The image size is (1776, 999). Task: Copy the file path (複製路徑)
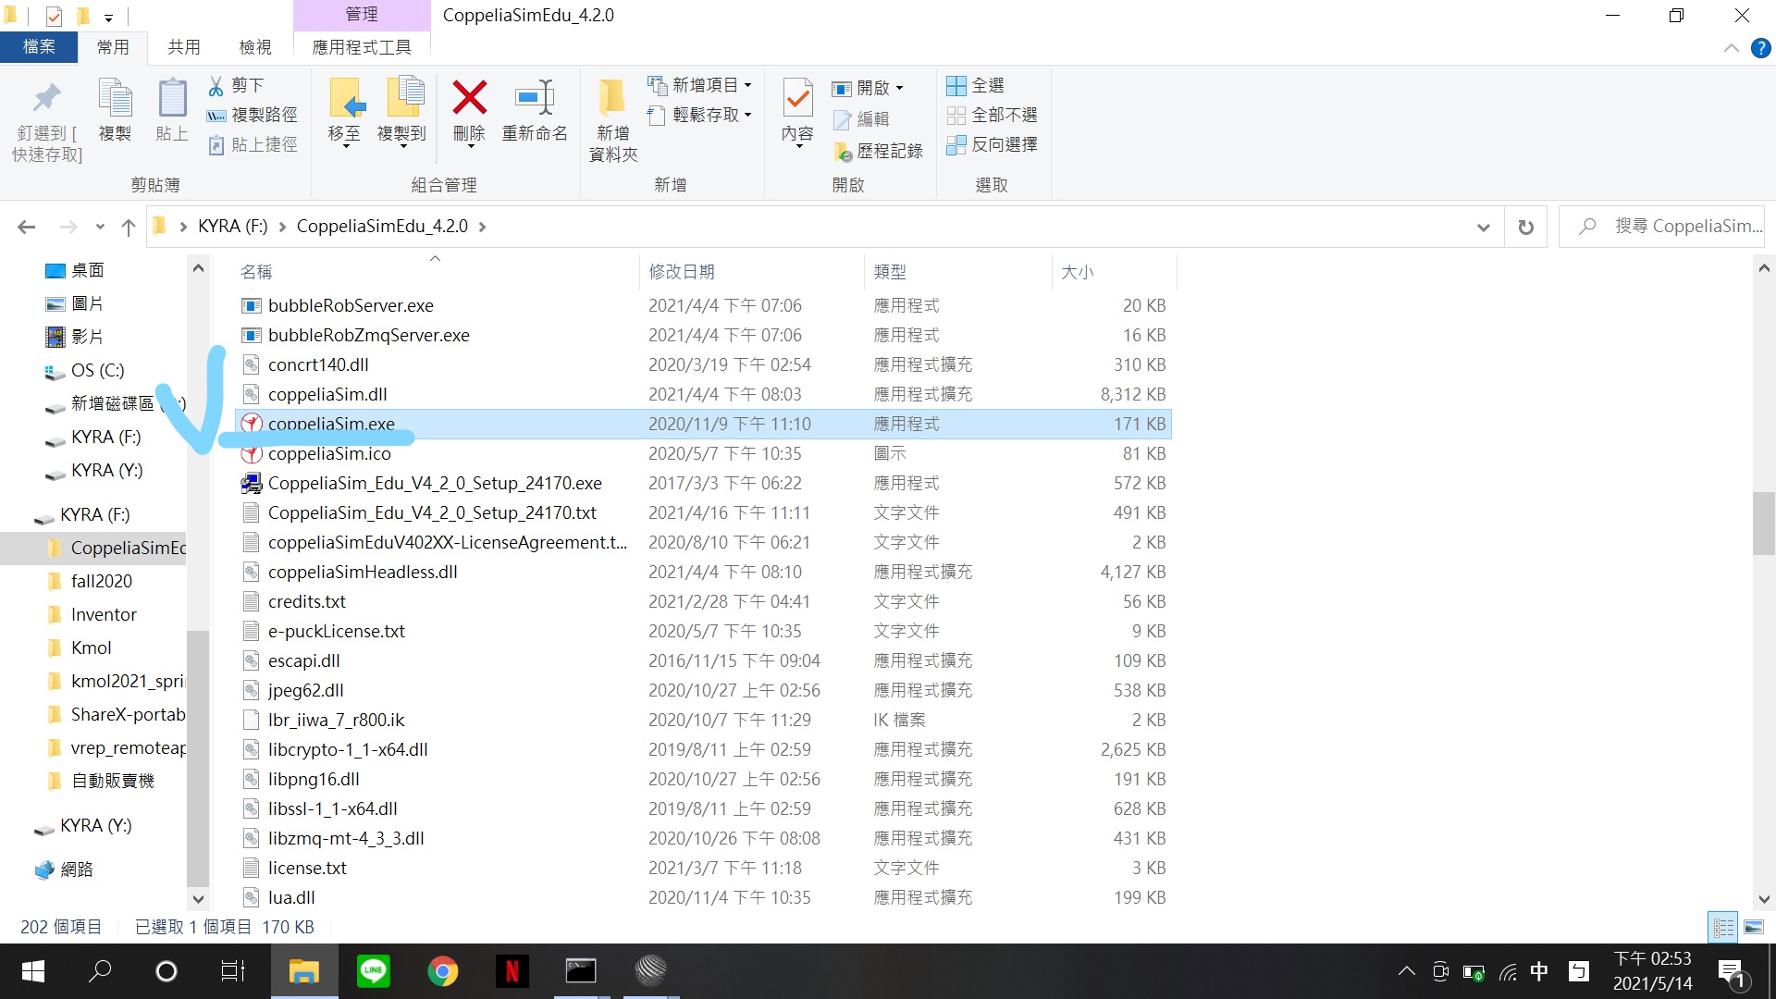[x=253, y=115]
